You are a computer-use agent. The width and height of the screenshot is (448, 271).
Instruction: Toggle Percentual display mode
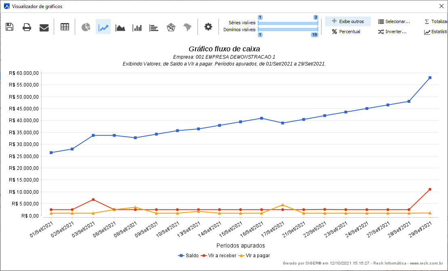pos(346,32)
